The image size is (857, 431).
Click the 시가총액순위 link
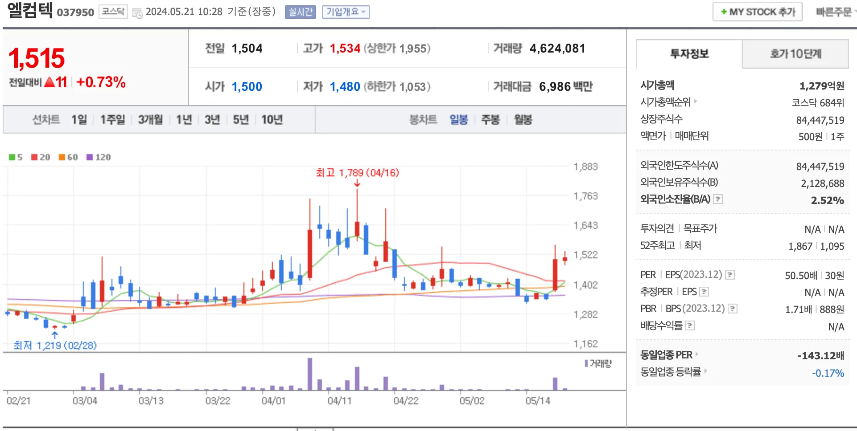(665, 102)
